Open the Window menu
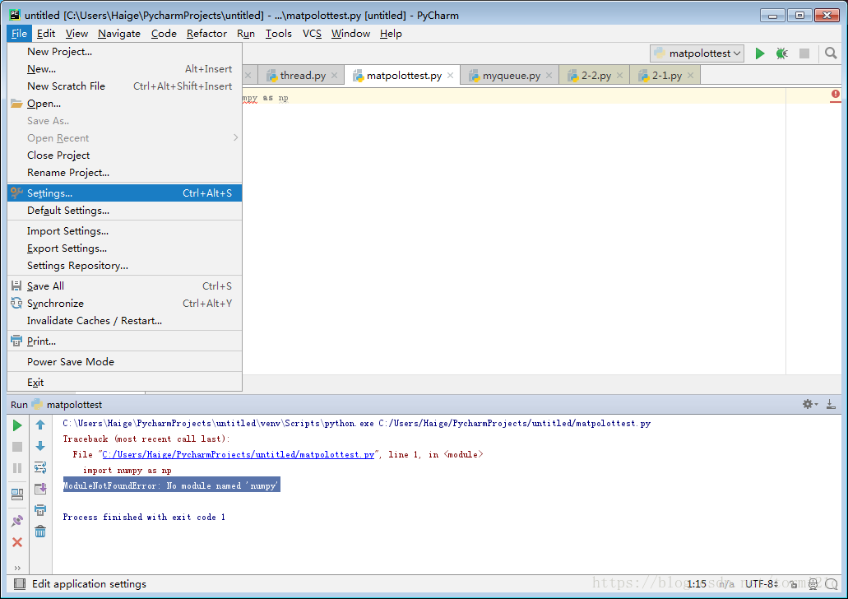 (x=350, y=34)
